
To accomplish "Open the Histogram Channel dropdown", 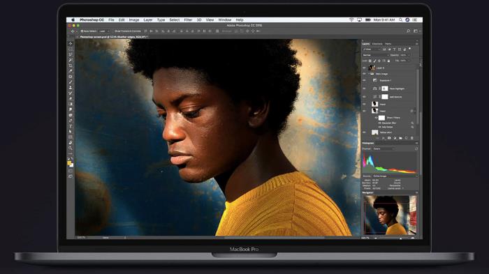I will pos(384,149).
